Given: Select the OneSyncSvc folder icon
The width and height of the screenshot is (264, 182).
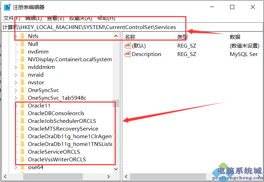Looking at the screenshot, I should click(x=22, y=90).
